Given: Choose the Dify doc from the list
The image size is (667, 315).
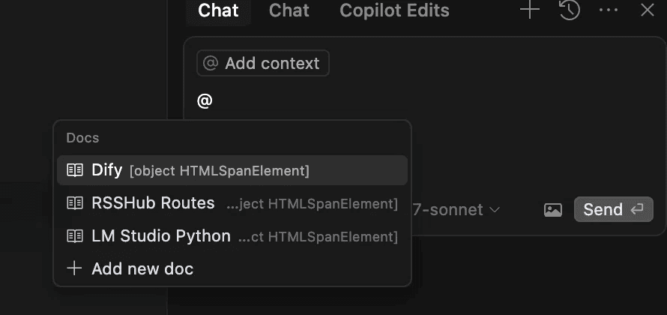Looking at the screenshot, I should (107, 170).
